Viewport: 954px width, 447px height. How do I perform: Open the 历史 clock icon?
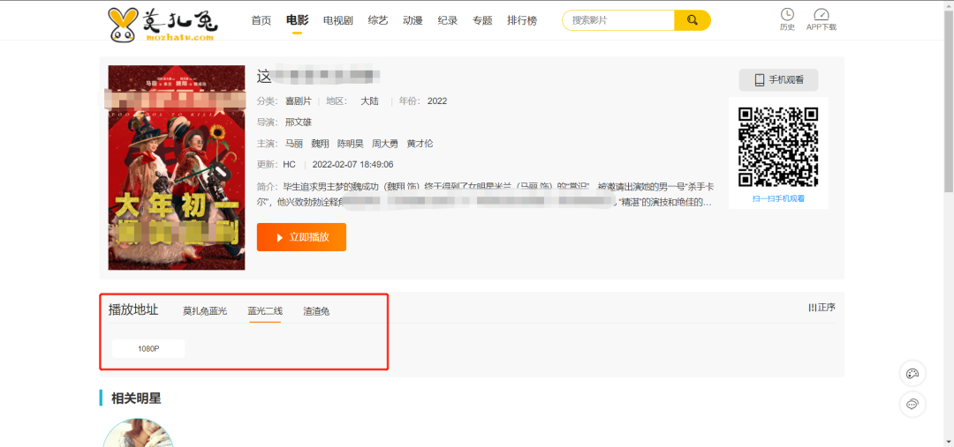(x=787, y=19)
